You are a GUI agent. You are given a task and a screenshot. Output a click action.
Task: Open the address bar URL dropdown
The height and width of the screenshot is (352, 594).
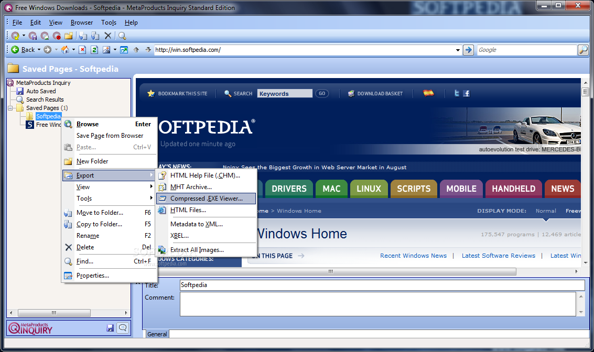[x=458, y=50]
